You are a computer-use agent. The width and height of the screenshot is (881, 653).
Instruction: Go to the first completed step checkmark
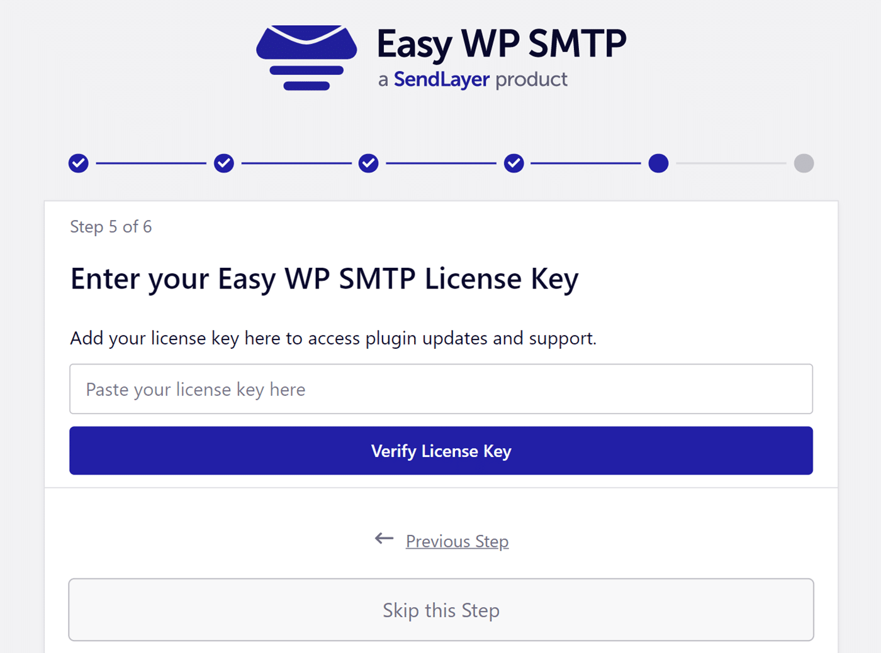79,163
